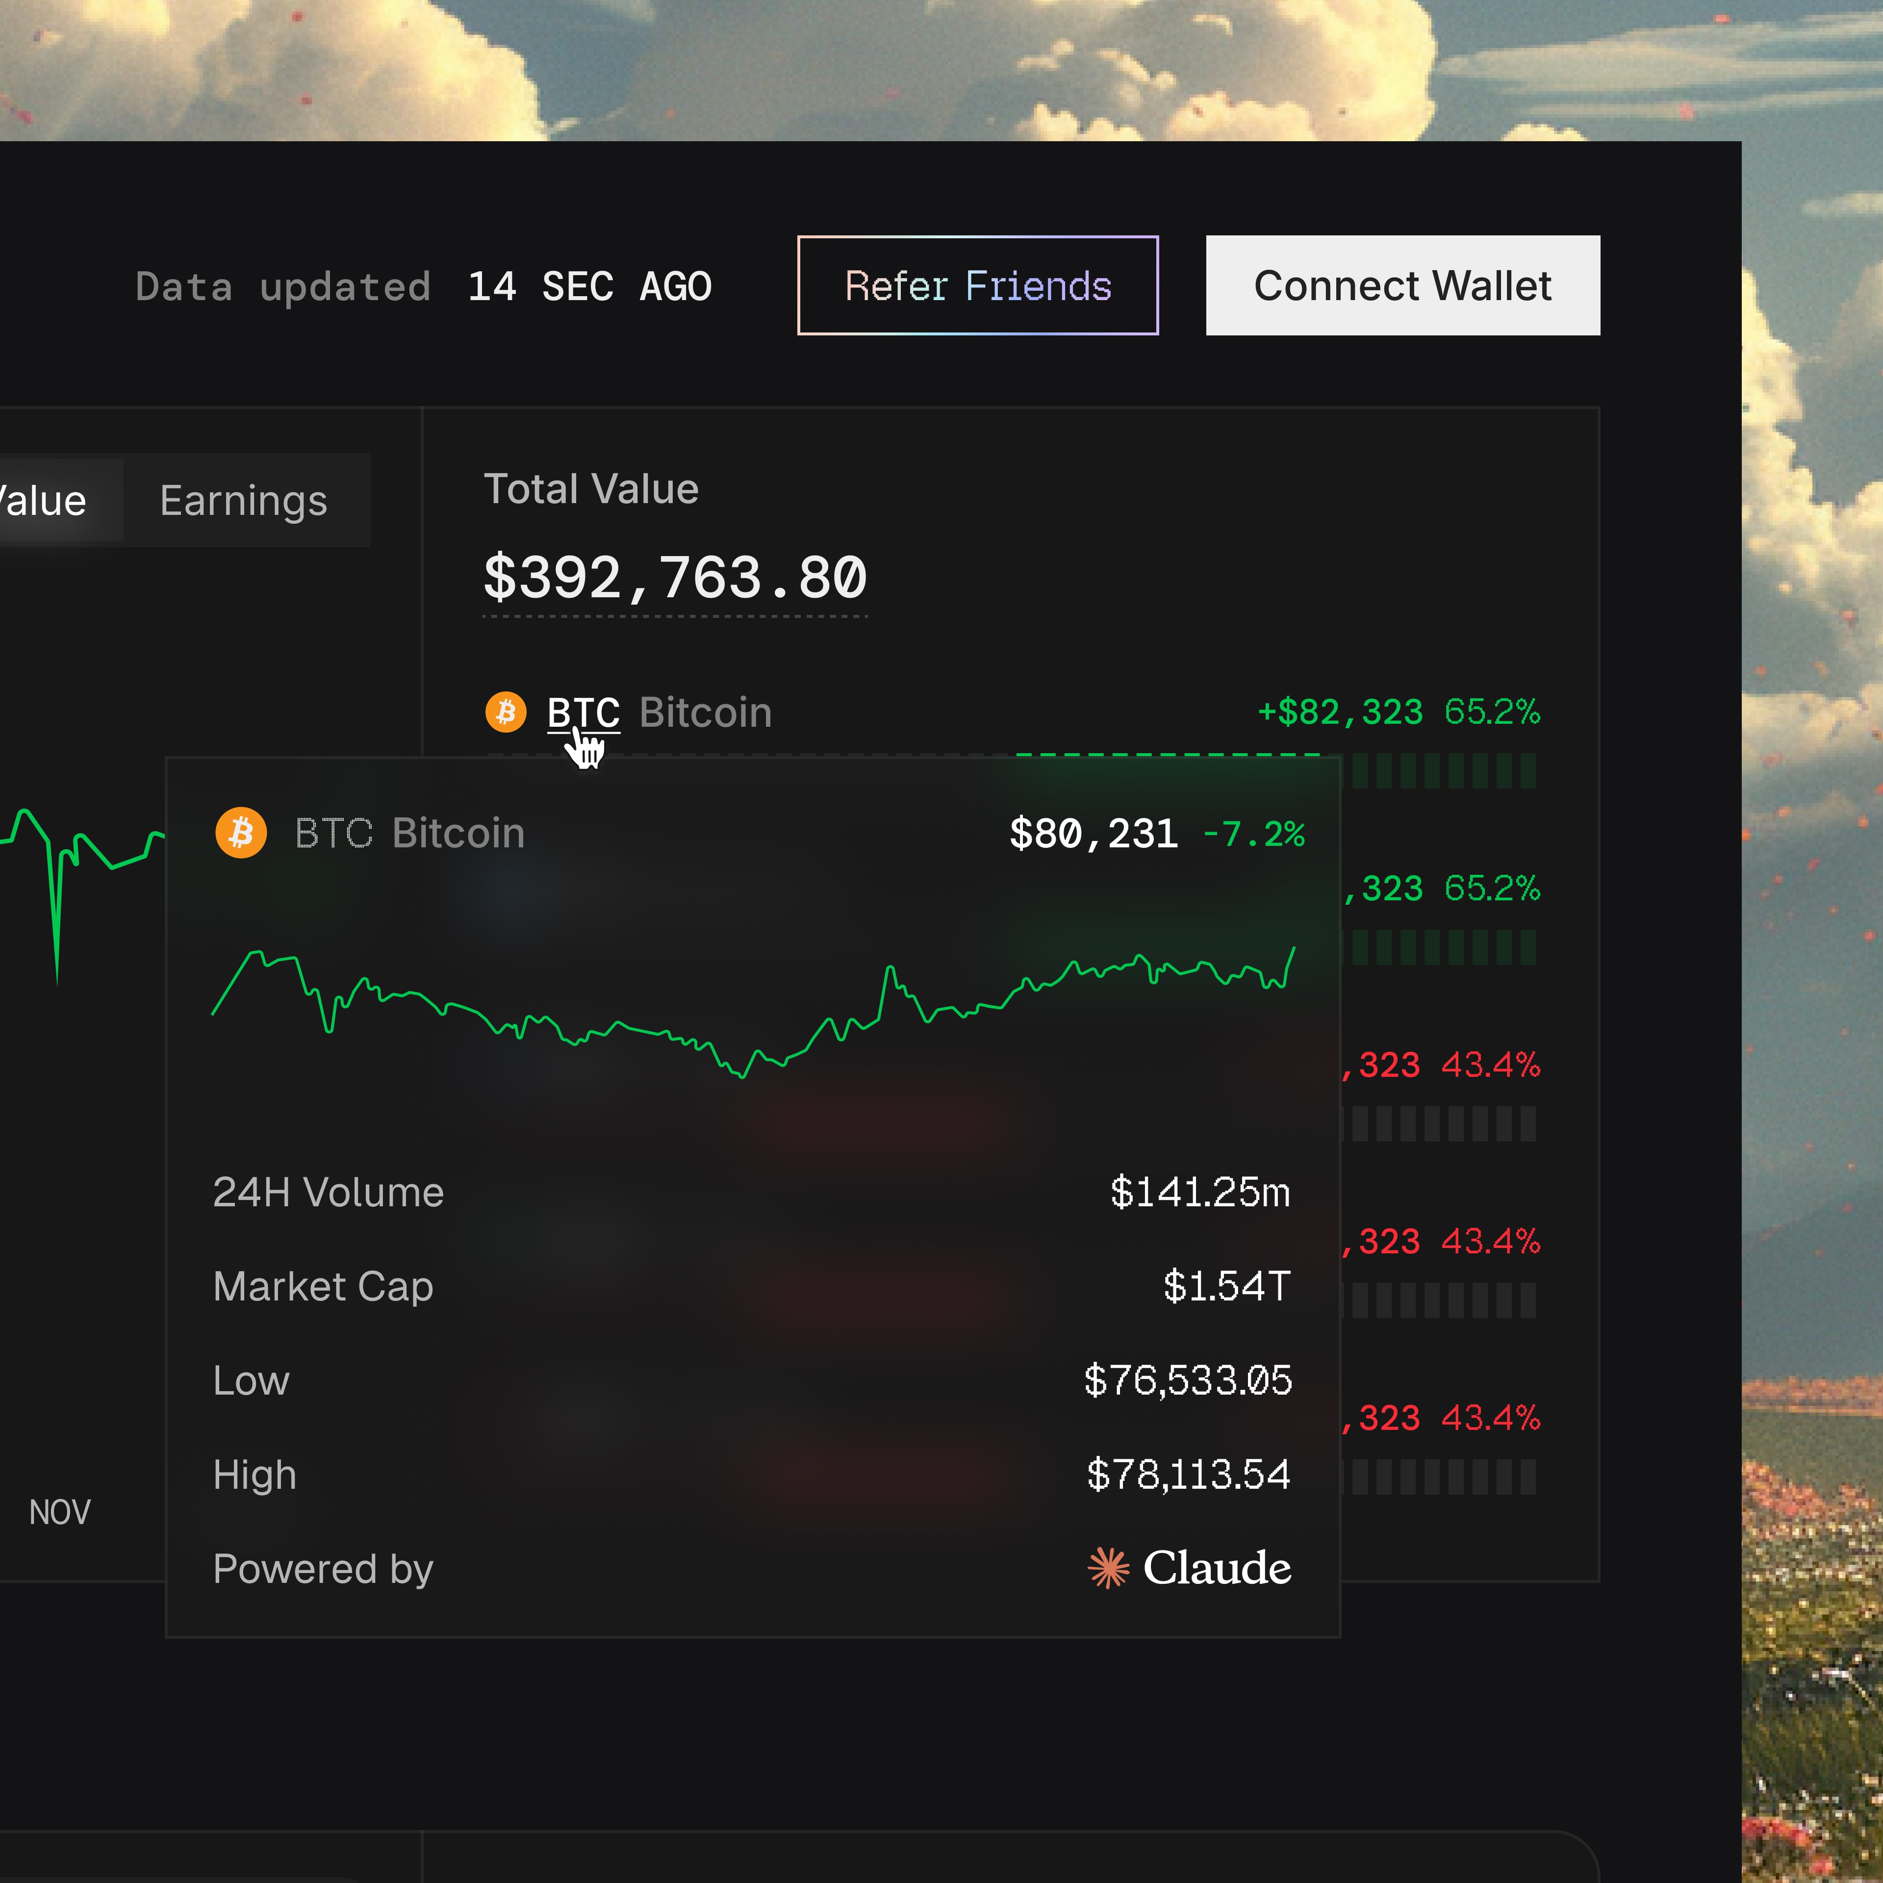1883x1883 pixels.
Task: Switch to the Earnings tab
Action: coord(244,501)
